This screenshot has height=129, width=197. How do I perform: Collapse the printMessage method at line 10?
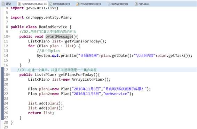9,37
